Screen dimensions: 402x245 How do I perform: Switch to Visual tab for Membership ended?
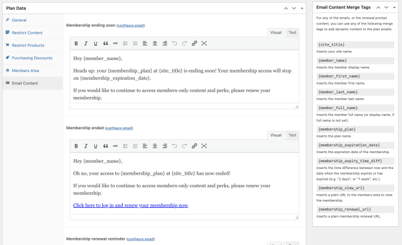click(276, 135)
